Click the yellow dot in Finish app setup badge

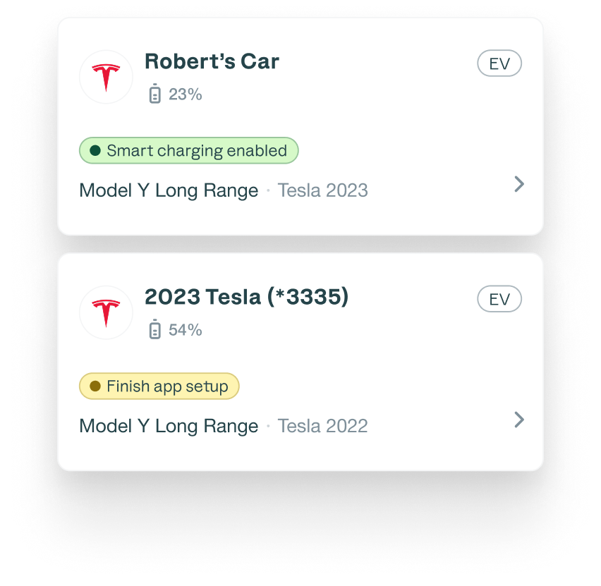point(95,386)
